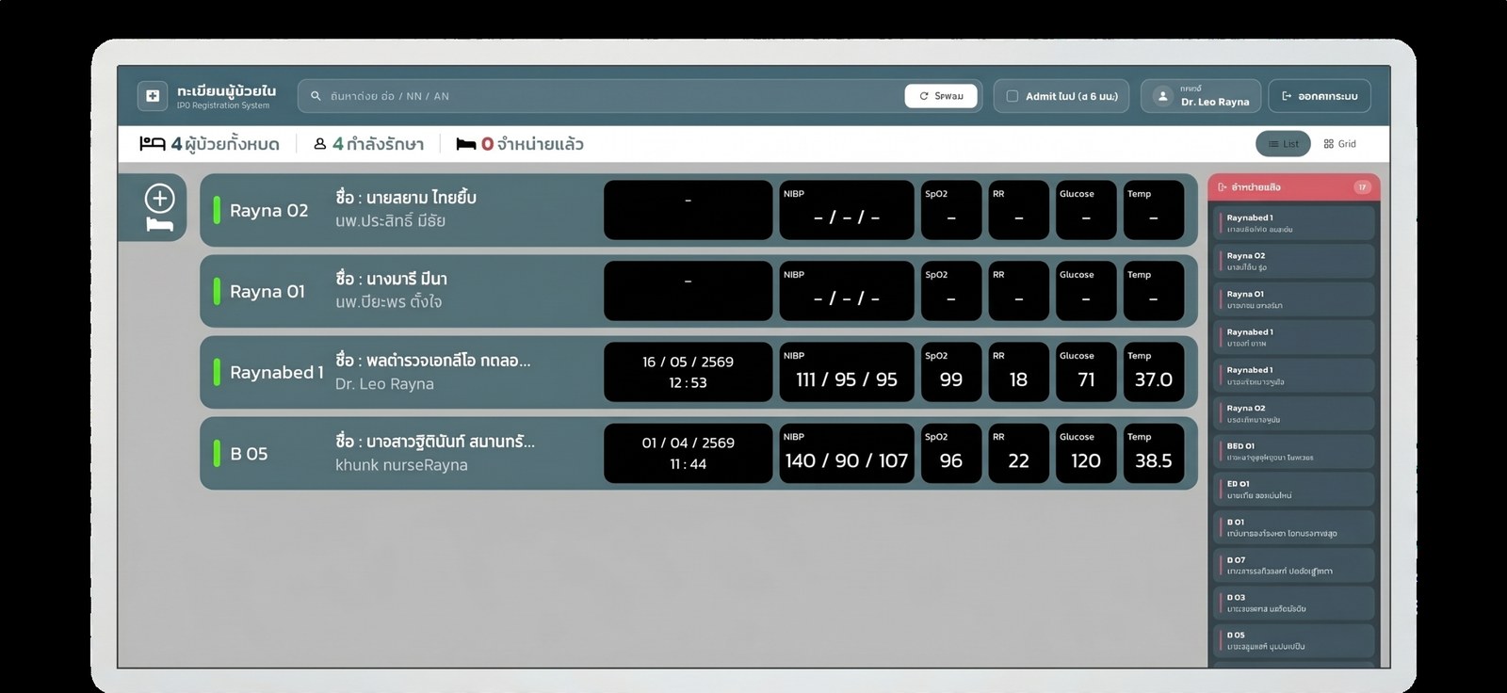The image size is (1507, 693).
Task: Open D 05 in discharged sidebar
Action: (1295, 640)
